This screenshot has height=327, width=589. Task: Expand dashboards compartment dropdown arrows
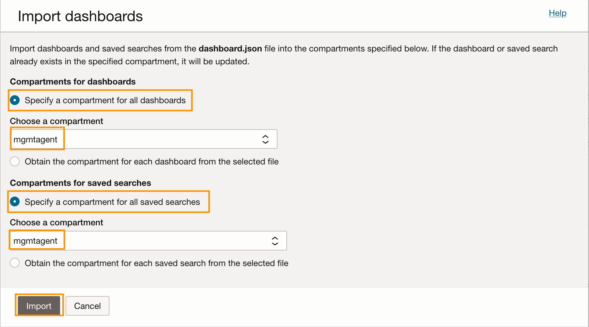point(266,139)
